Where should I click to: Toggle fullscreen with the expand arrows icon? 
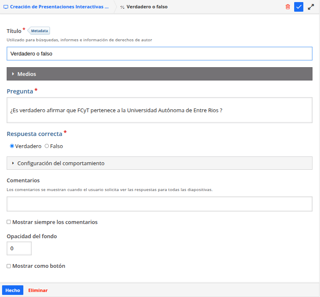pyautogui.click(x=311, y=7)
